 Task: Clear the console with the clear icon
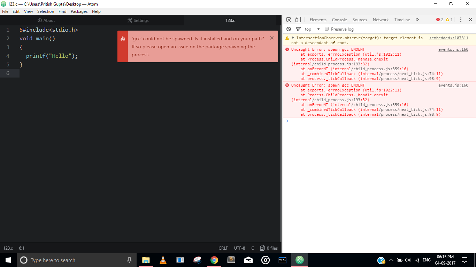pos(289,29)
